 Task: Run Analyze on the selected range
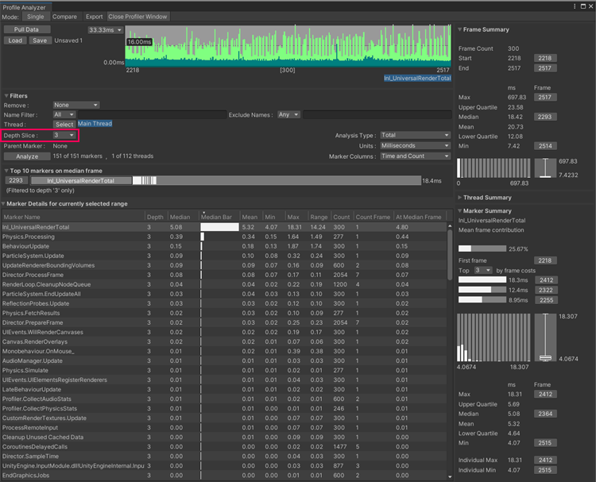(26, 156)
